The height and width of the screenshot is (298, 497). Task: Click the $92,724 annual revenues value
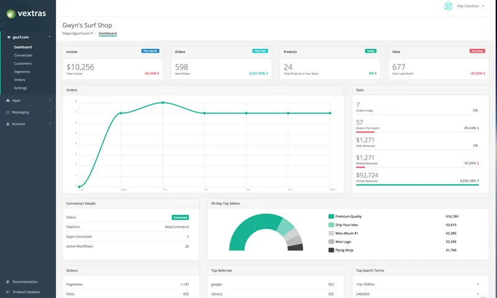(x=367, y=176)
